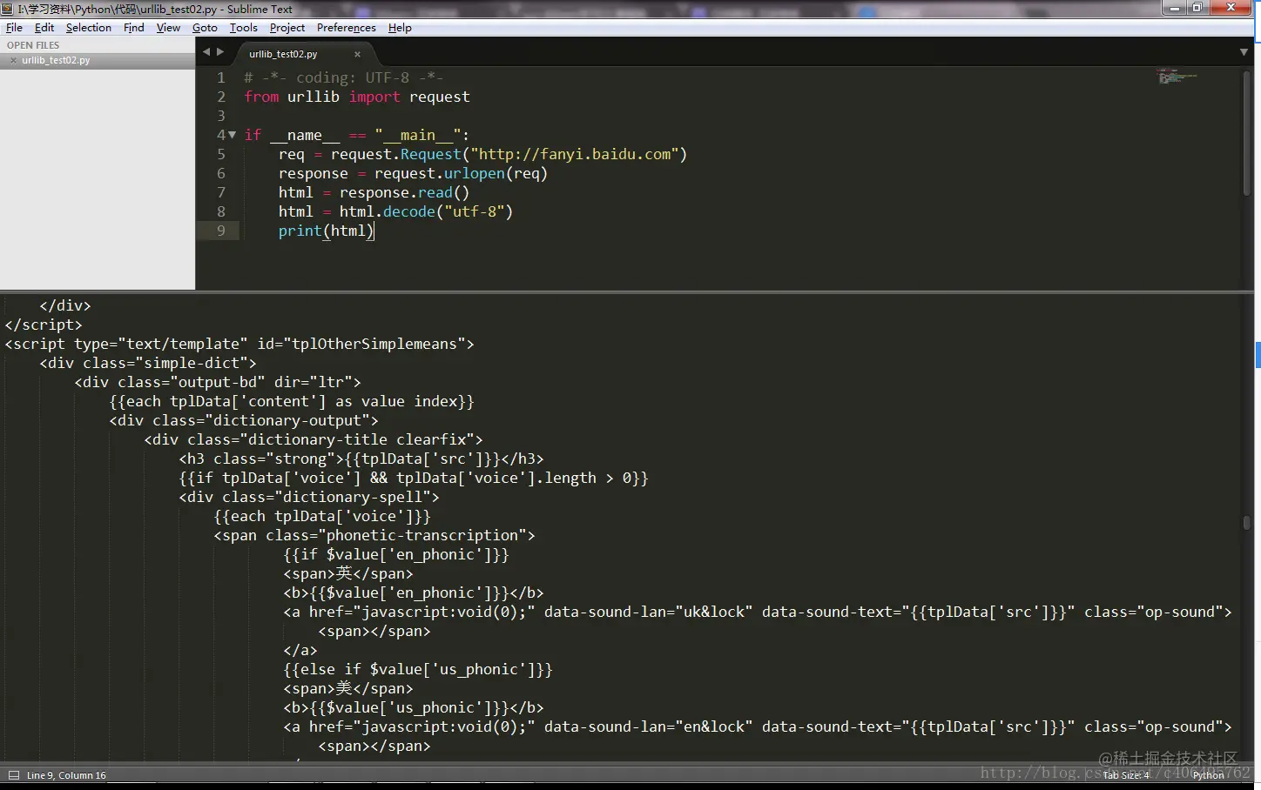The width and height of the screenshot is (1261, 790).
Task: Click line number 5 in the gutter
Action: 221,154
